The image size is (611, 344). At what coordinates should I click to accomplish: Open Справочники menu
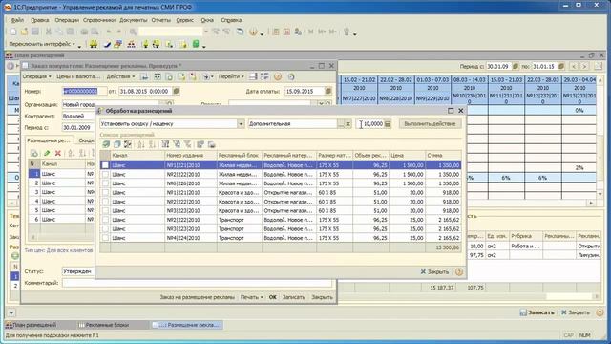pos(99,20)
